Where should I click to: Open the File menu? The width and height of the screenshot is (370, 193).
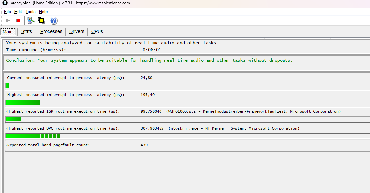point(7,12)
